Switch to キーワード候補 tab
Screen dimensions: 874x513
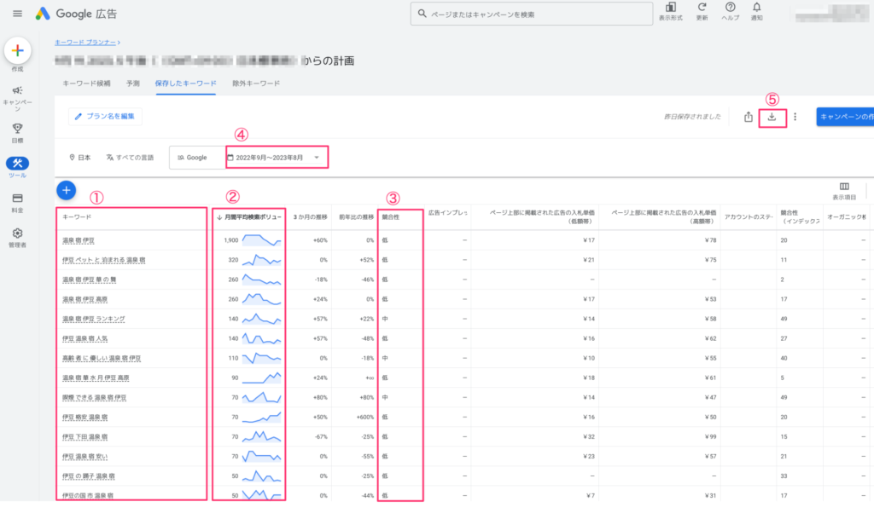tap(86, 84)
